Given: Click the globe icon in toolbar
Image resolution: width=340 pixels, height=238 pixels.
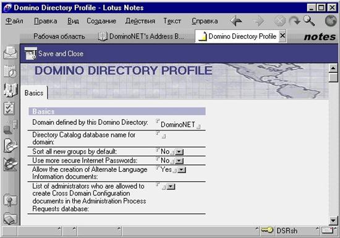Looking at the screenshot, I should point(331,21).
